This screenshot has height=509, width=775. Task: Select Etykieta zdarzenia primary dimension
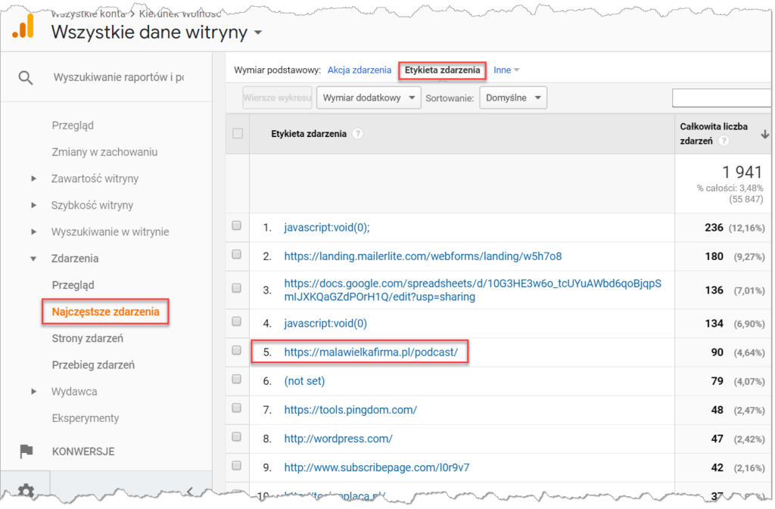click(442, 70)
